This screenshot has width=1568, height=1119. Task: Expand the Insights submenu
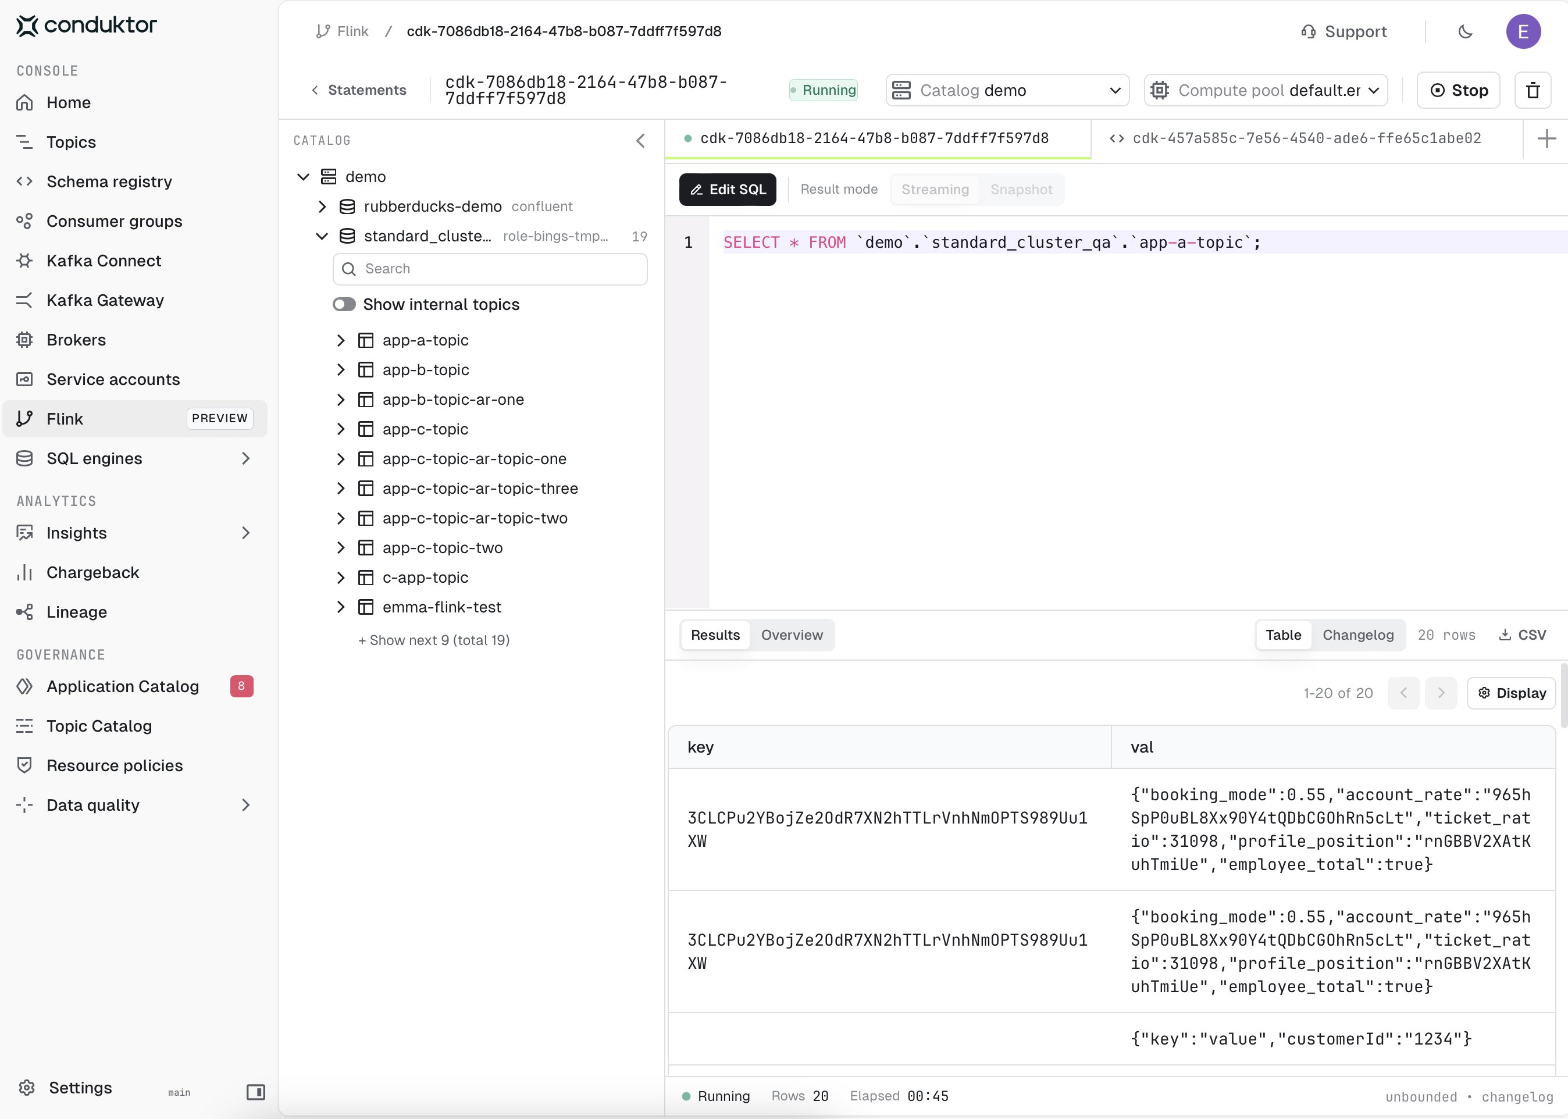coord(245,533)
